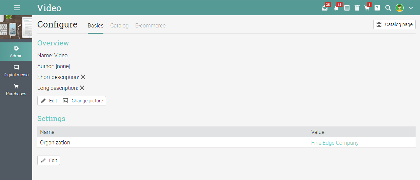Open the Fine Edge Company link
This screenshot has height=180, width=420.
[x=335, y=143]
